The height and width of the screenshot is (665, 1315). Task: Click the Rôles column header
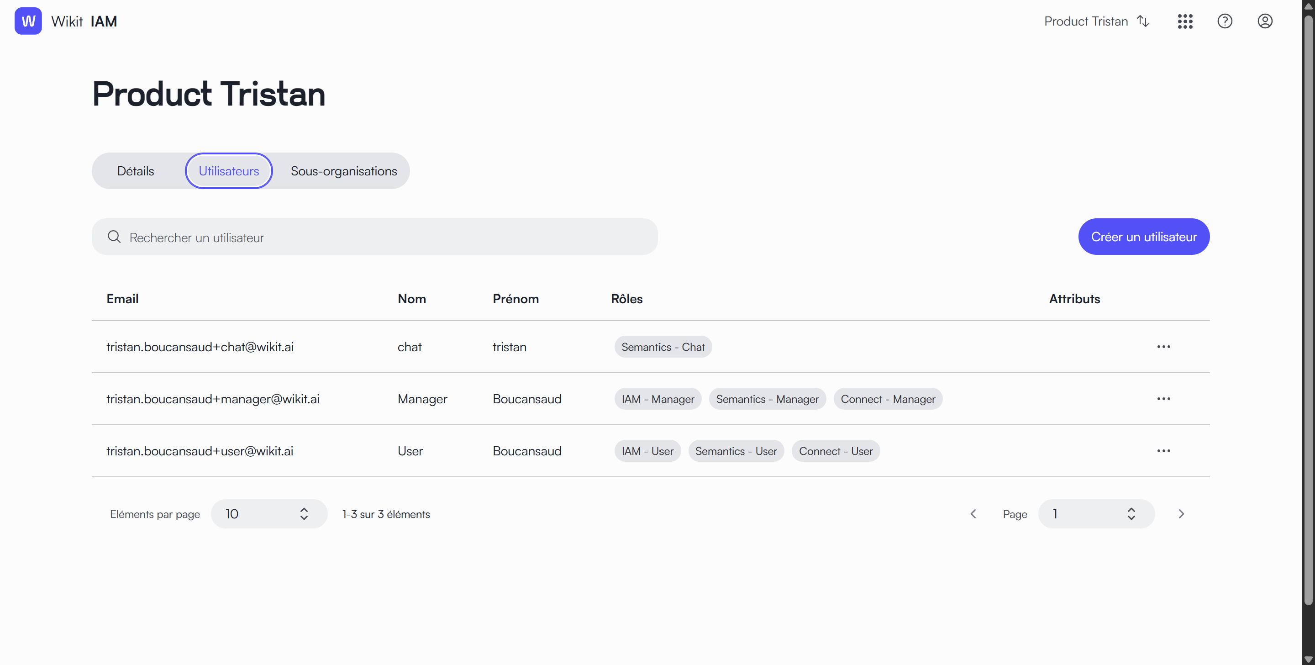coord(627,299)
